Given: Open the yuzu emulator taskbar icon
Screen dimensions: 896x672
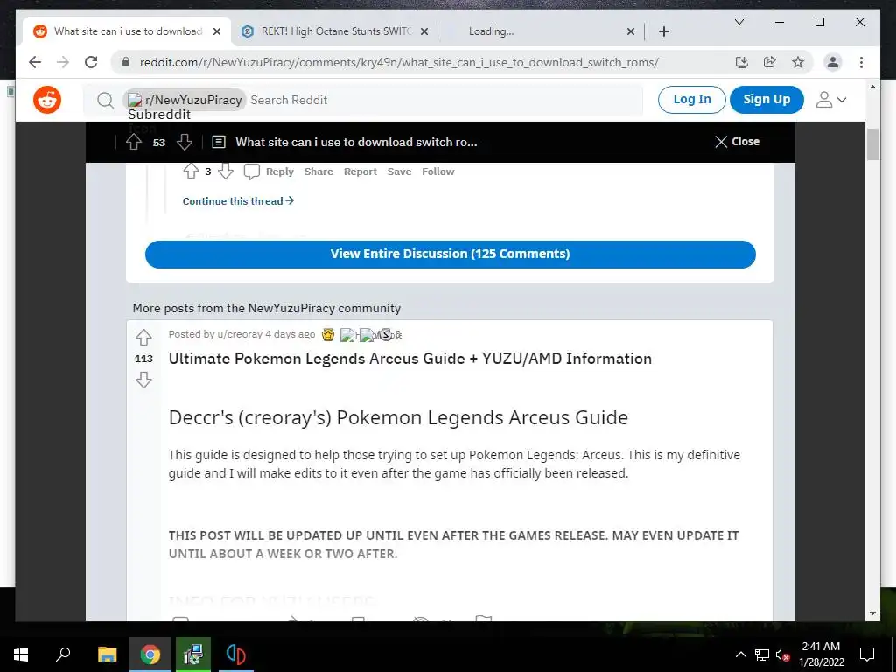Looking at the screenshot, I should click(x=236, y=654).
